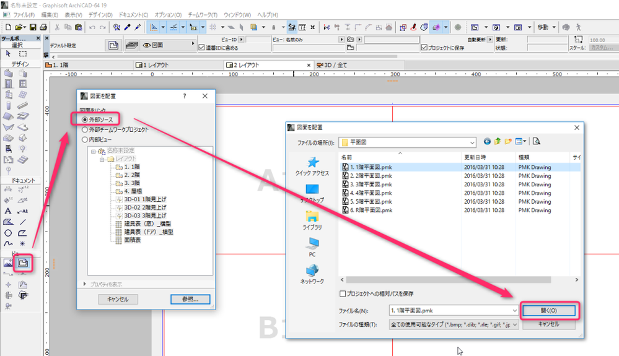The height and width of the screenshot is (356, 619).
Task: Select 外部チームワークプロジェクト radio button
Action: pyautogui.click(x=84, y=129)
